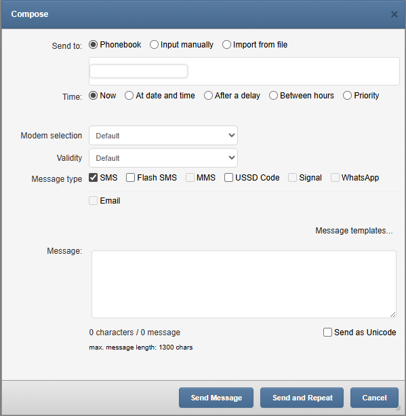Select the Phonebook radio option
The height and width of the screenshot is (416, 406).
93,45
